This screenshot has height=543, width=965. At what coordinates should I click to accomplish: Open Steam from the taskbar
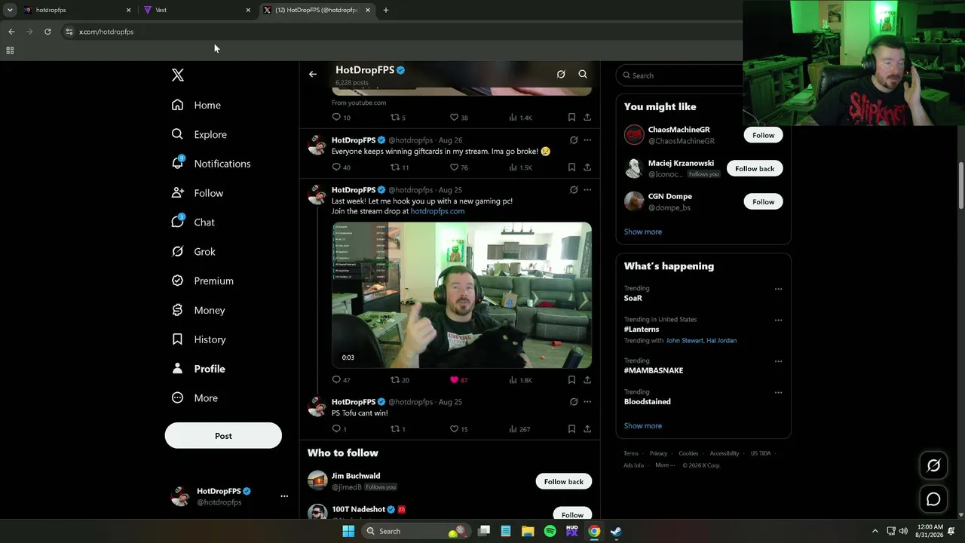(x=616, y=531)
